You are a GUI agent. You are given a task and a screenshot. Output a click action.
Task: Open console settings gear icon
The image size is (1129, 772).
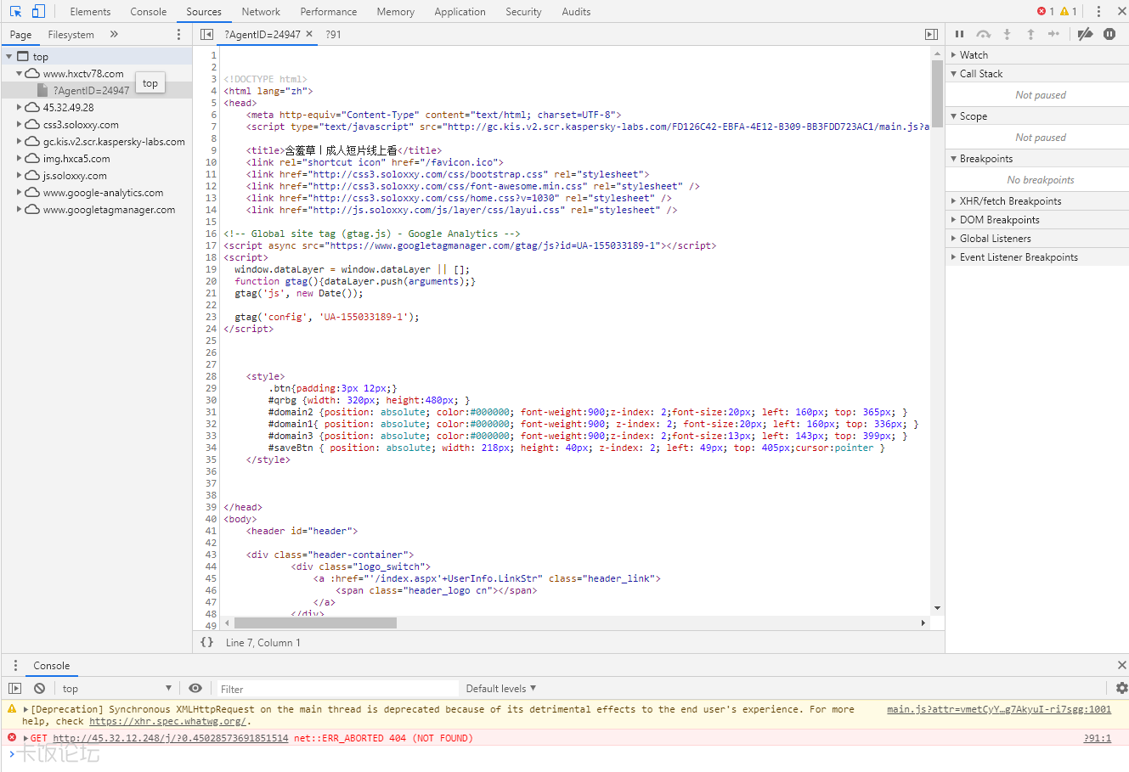coord(1121,688)
